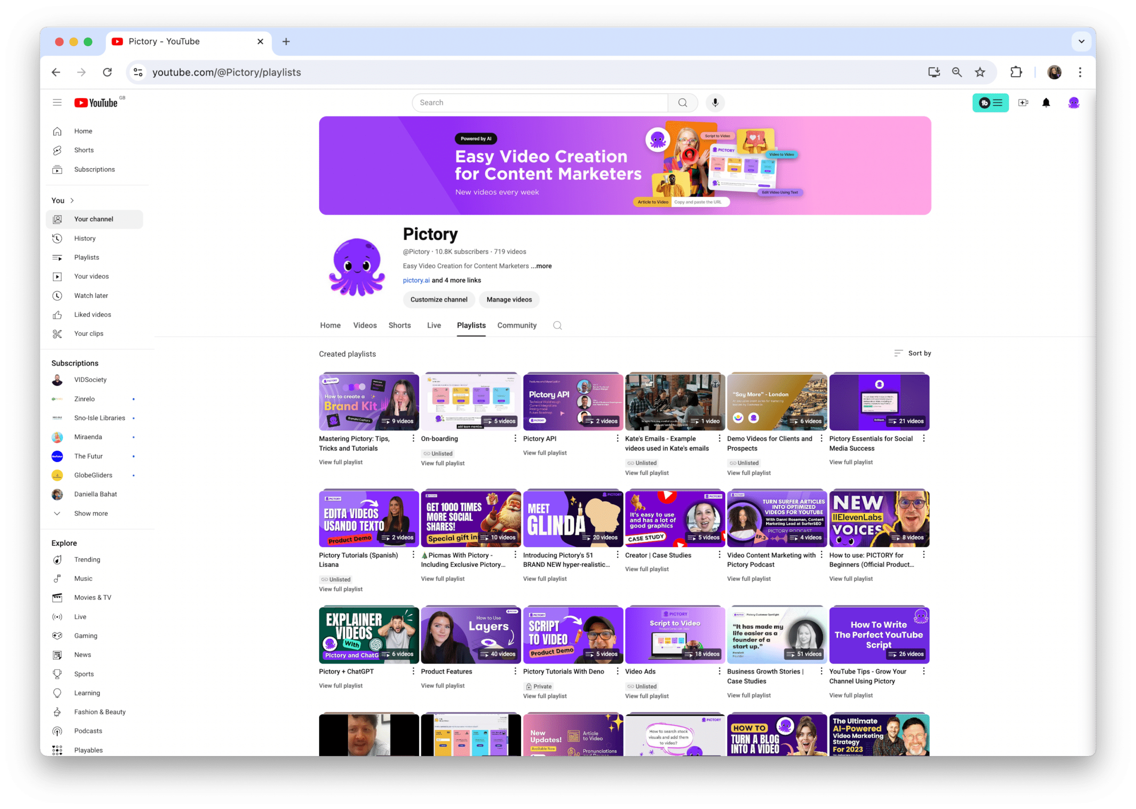The height and width of the screenshot is (809, 1136).
Task: Select the Playlists channel tab
Action: point(471,325)
